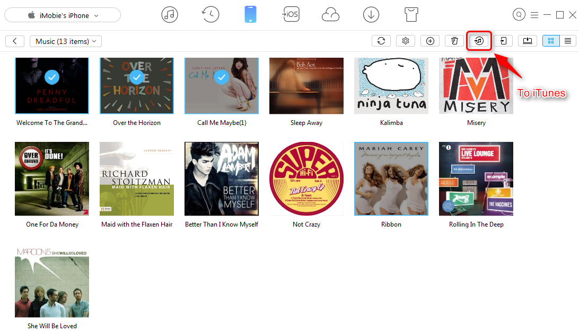Click the 'Call Me Maybe(1)' title
579x333 pixels.
tap(222, 123)
